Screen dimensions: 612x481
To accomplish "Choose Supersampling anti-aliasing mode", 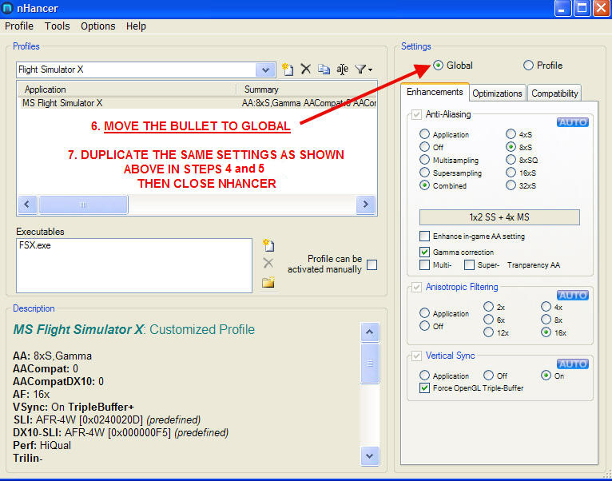I will point(424,172).
